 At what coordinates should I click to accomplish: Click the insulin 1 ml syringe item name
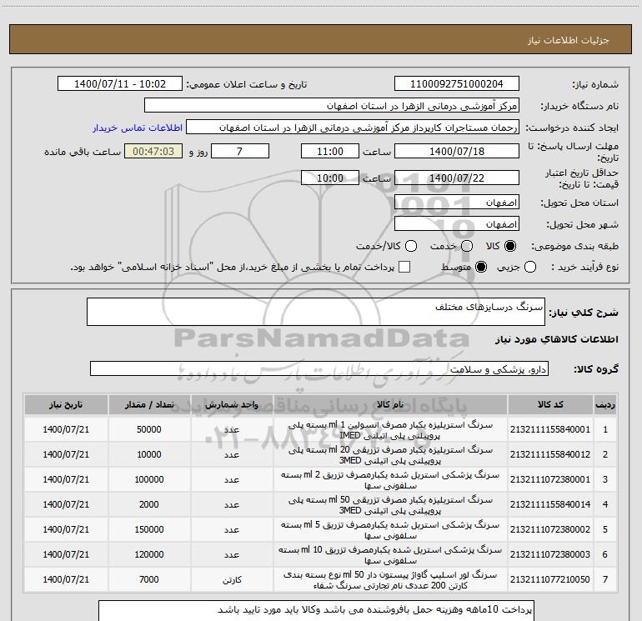pos(390,429)
